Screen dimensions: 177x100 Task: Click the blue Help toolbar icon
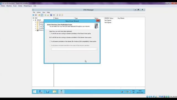[x=51, y=15]
